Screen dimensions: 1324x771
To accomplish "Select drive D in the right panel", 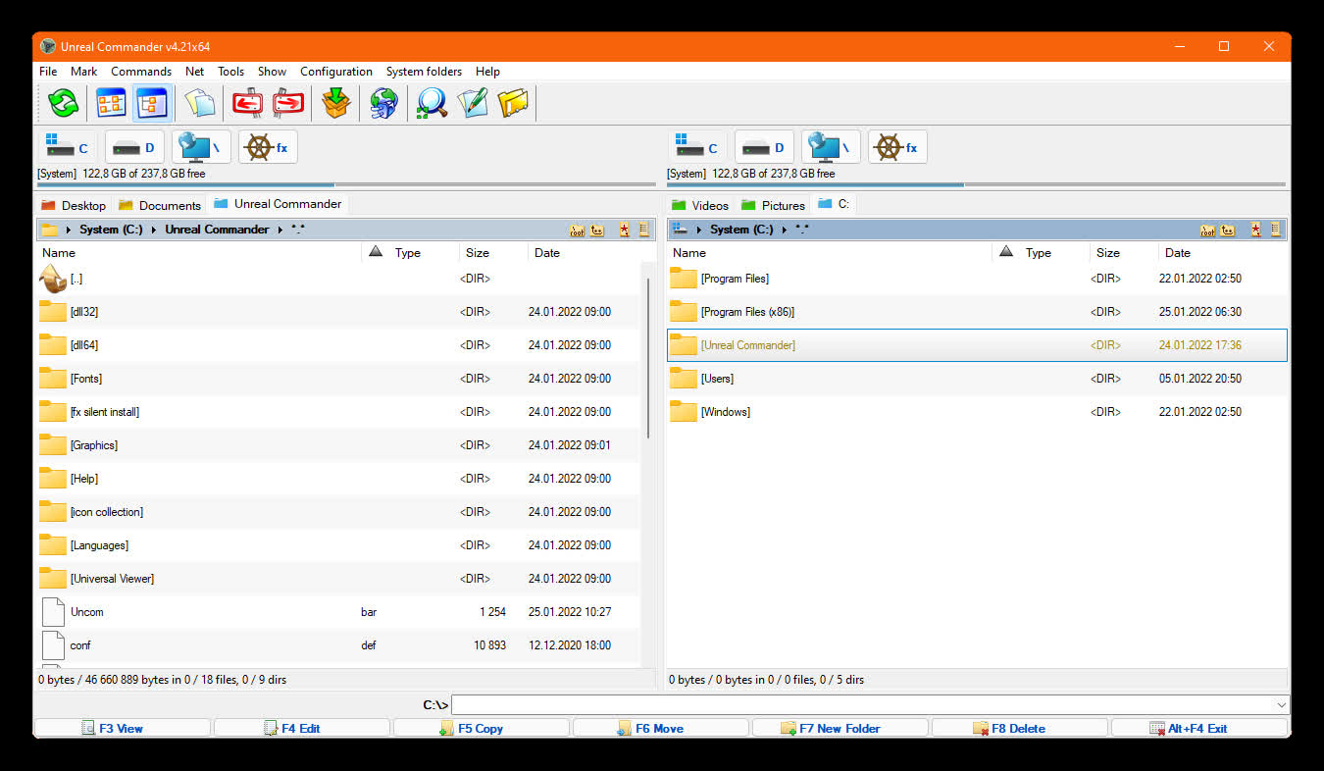I will tap(764, 148).
